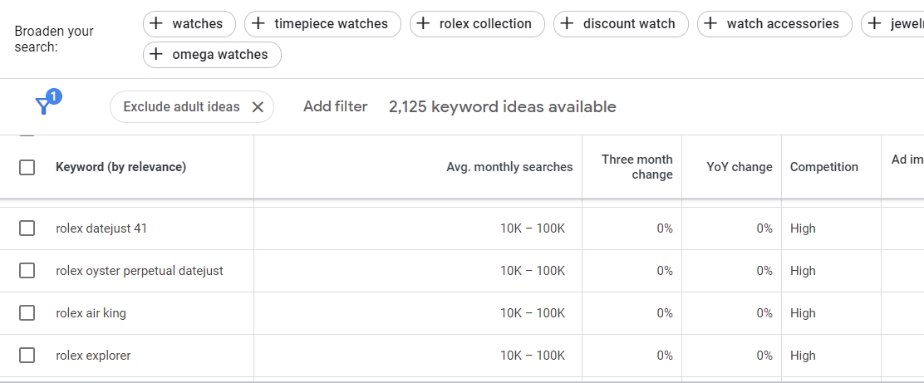Click plus icon on discount watch chip
Screen dimensions: 924x383
click(x=567, y=23)
